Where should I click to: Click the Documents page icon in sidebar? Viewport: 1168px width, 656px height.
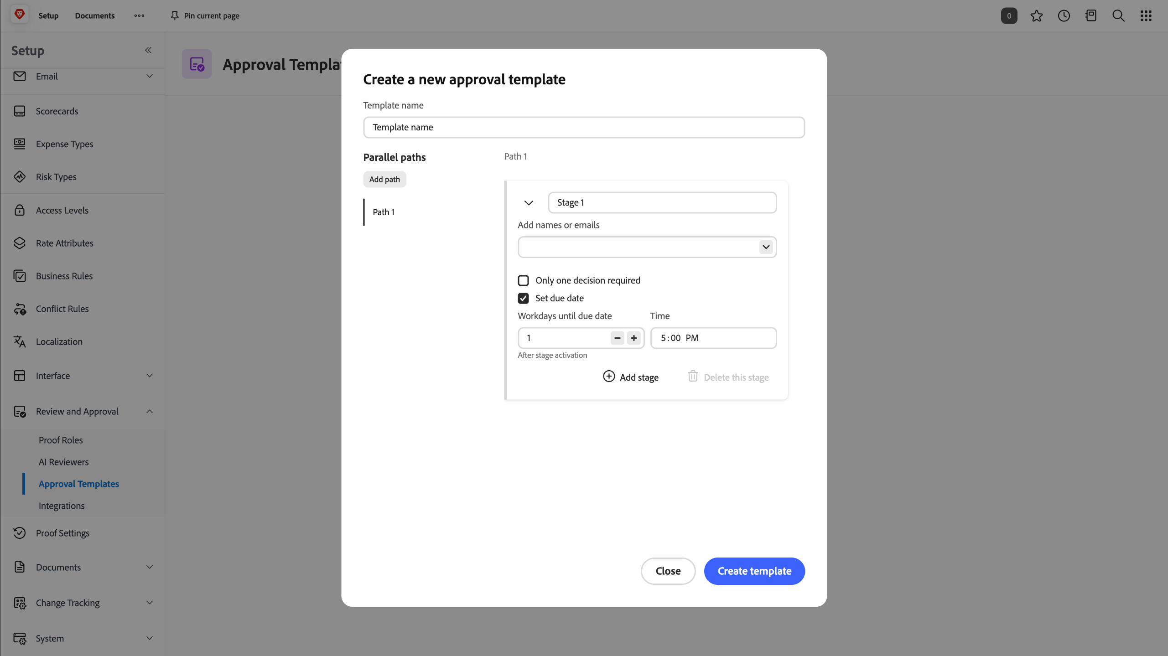pos(20,567)
